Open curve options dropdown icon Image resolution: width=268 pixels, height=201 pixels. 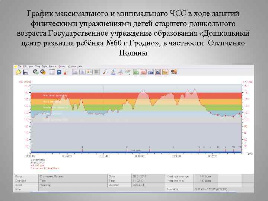pos(128,72)
